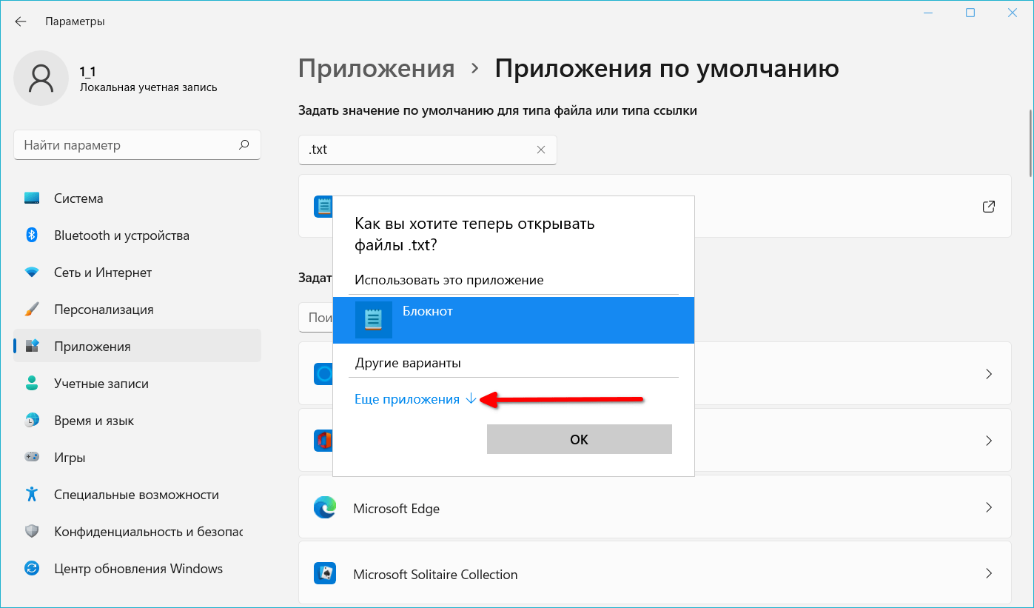
Task: Click the Игры gamepad icon
Action: click(32, 458)
